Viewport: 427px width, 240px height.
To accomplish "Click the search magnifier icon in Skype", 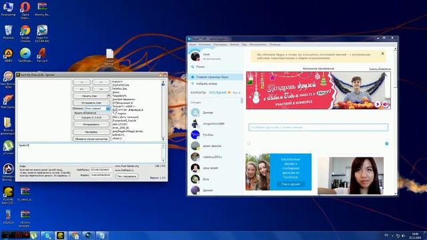I will [x=193, y=67].
